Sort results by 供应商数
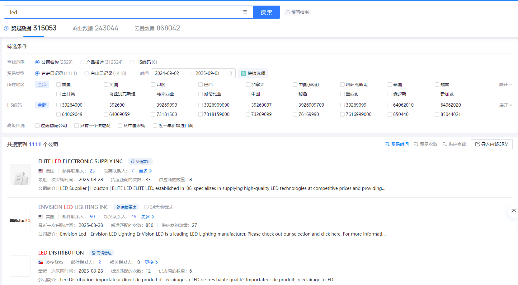 click(454, 144)
